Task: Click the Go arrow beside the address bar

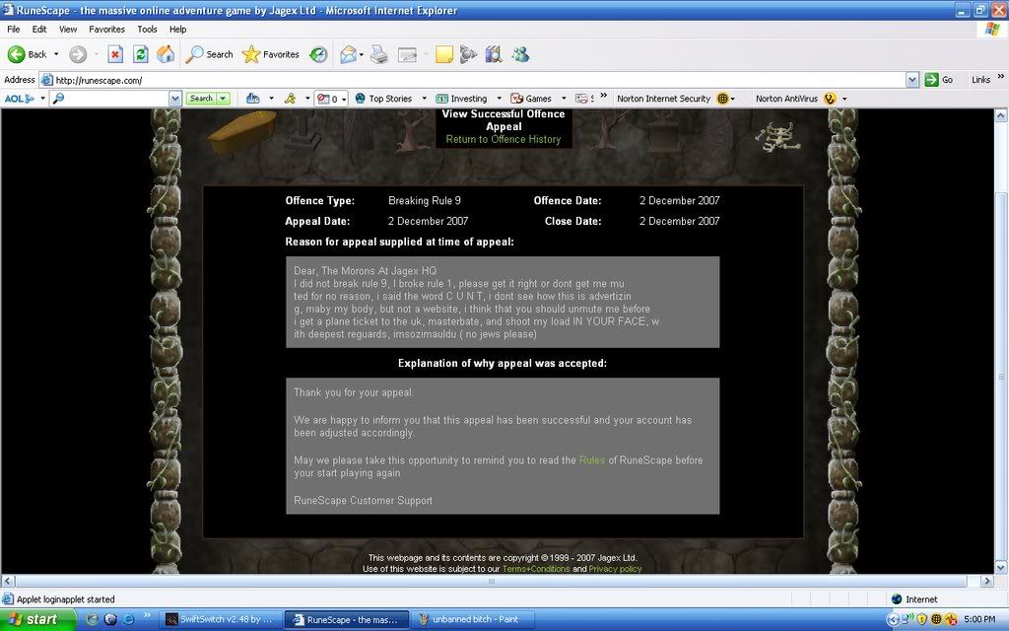Action: [x=938, y=80]
